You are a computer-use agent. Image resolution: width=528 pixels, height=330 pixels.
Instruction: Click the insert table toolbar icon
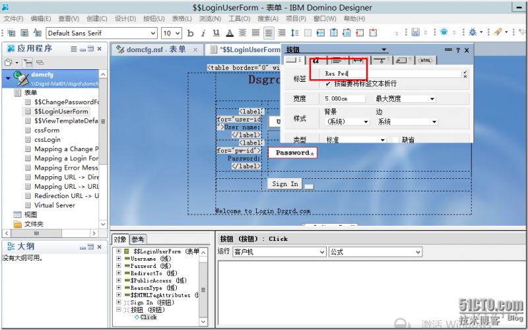(x=308, y=33)
